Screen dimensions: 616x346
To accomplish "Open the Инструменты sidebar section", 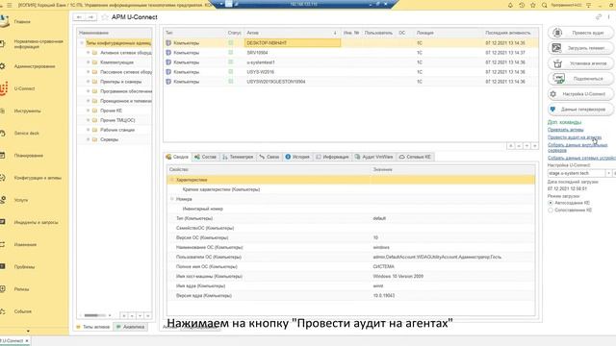I will point(27,111).
